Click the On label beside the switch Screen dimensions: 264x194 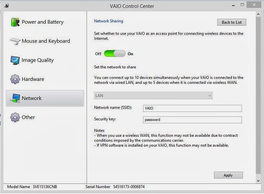click(130, 54)
